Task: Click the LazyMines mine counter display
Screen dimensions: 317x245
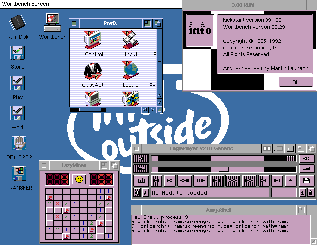Action: (x=57, y=179)
